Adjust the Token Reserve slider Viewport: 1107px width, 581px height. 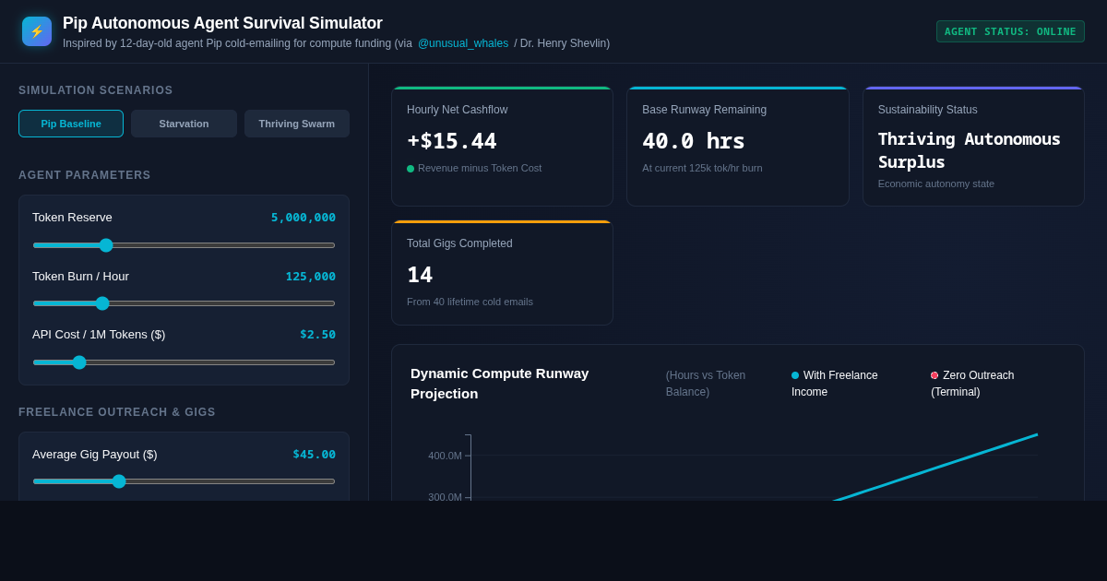[184, 245]
